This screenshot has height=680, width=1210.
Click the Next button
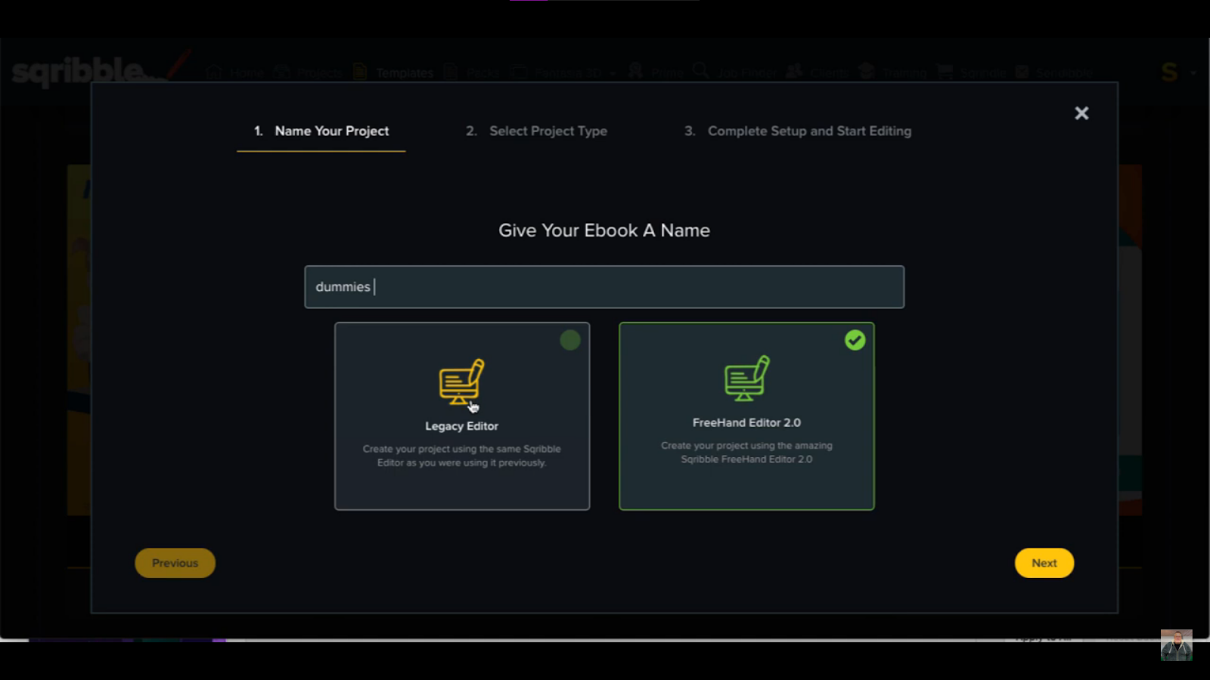[1044, 563]
